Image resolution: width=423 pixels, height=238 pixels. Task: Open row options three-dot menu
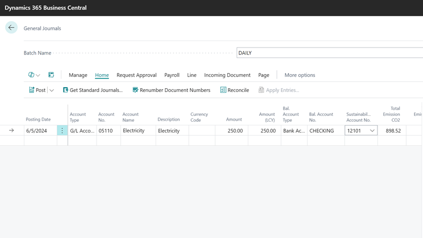[62, 131]
